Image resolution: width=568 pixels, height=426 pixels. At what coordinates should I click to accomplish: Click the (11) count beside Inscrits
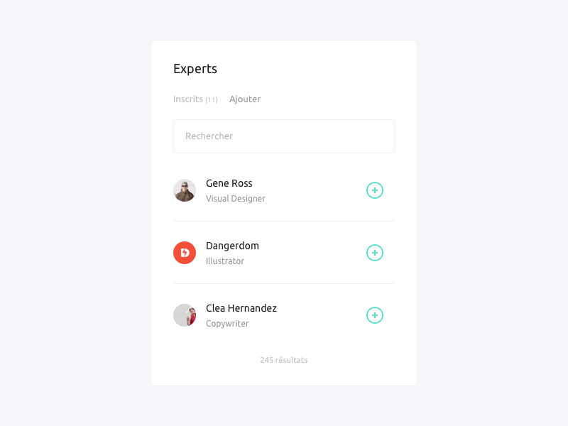pos(212,99)
